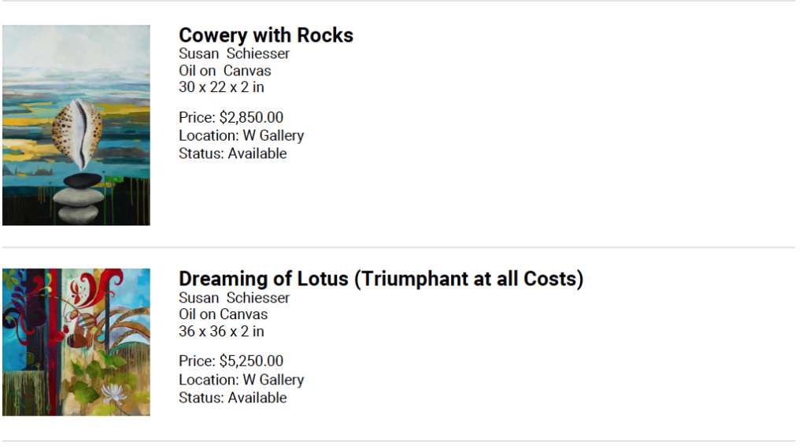Open the Cowery with Rocks painting thumbnail
Viewport: 806px width, 448px height.
[x=76, y=125]
